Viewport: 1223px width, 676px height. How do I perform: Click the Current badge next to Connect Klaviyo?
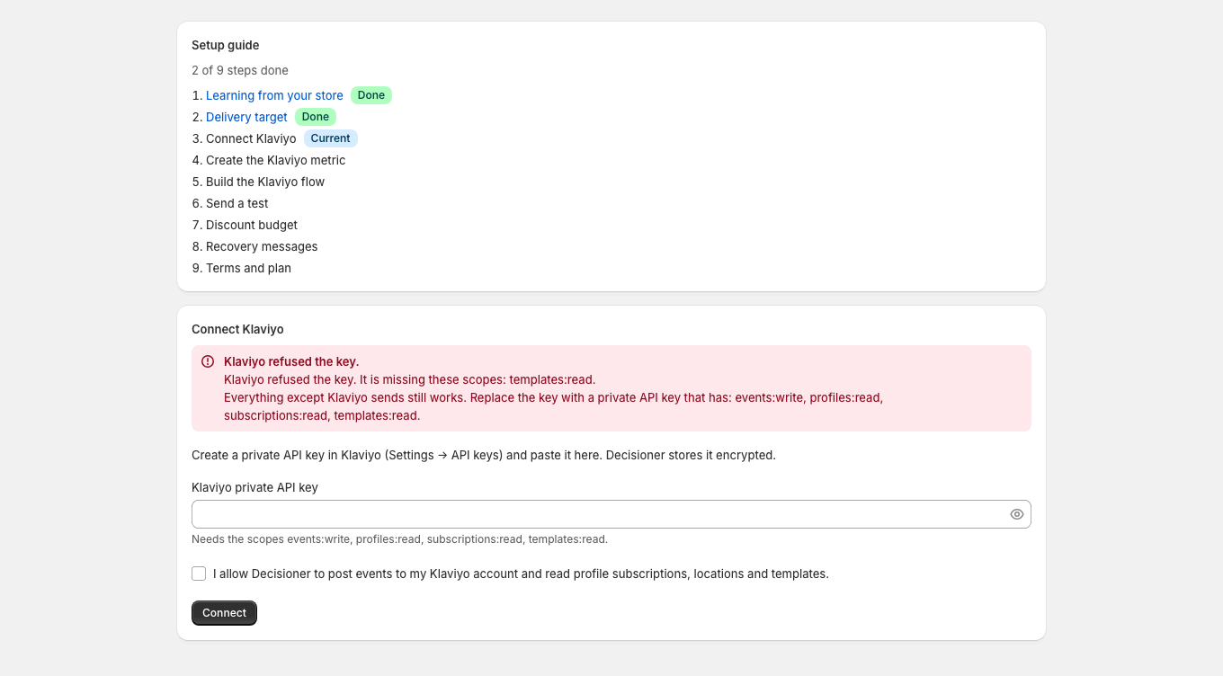331,138
